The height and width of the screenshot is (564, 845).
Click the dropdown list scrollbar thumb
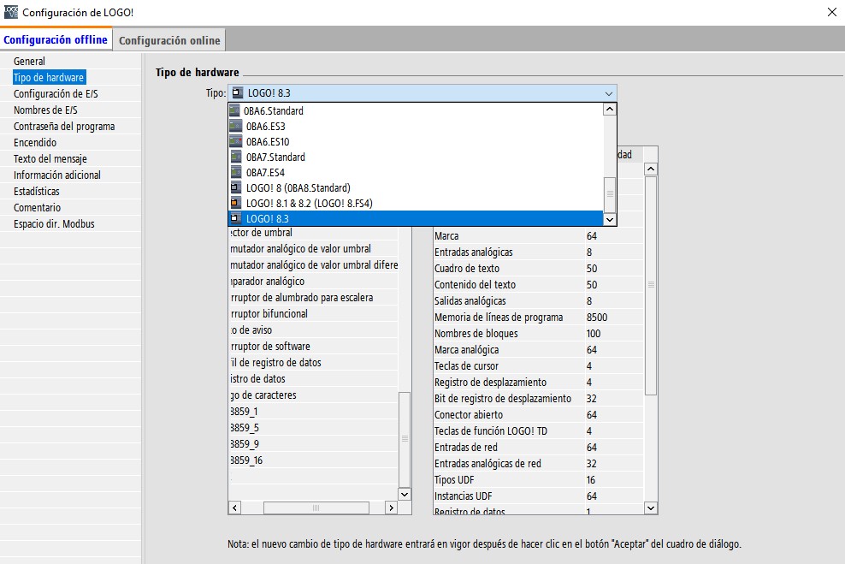pos(610,194)
